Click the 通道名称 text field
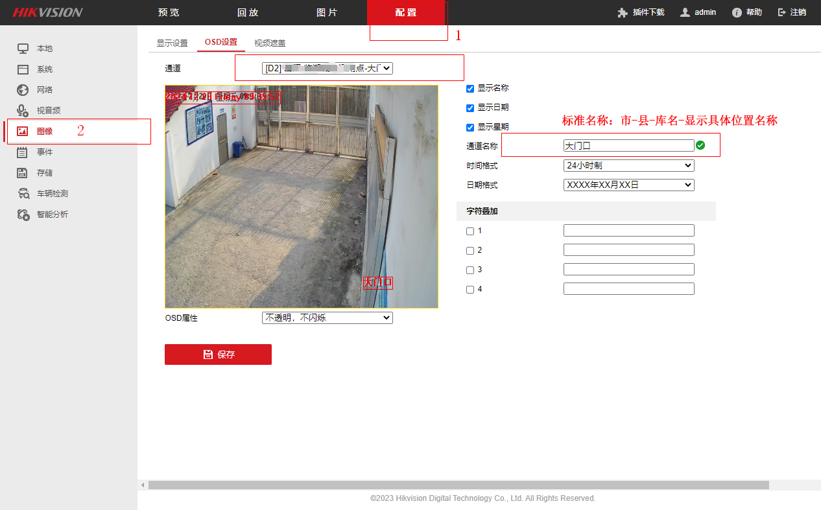This screenshot has height=510, width=821. click(629, 146)
